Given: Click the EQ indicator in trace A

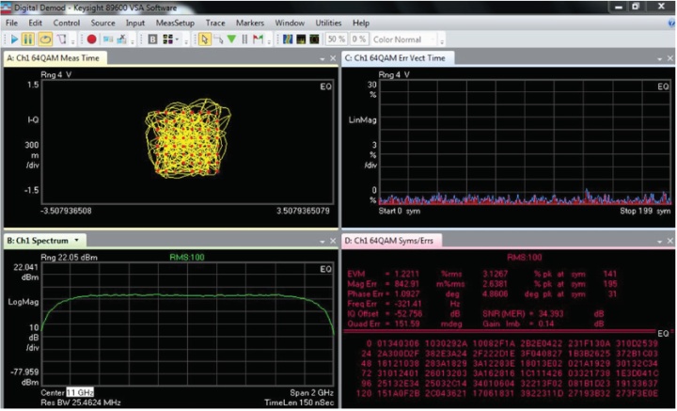Looking at the screenshot, I should (x=325, y=87).
